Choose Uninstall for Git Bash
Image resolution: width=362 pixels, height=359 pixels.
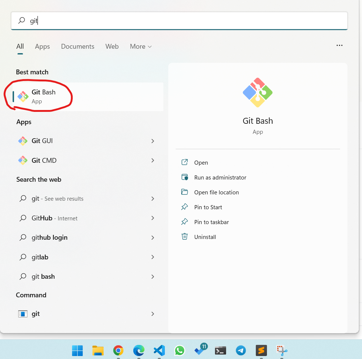pos(205,237)
